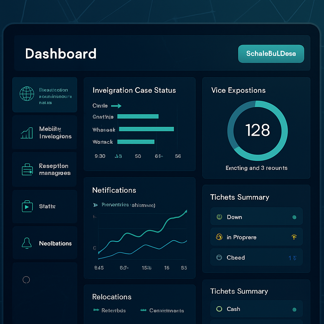The image size is (324, 324).
Task: Select the in Proprere status circle
Action: point(219,237)
